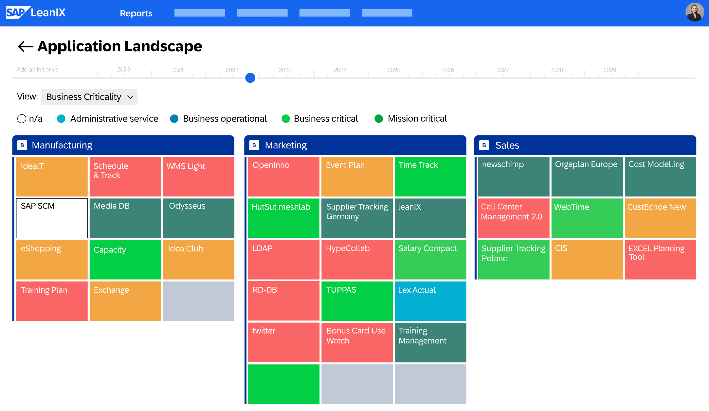Viewport: 709px width, 411px height.
Task: Jump to 2029 on the timeline
Action: (x=610, y=70)
